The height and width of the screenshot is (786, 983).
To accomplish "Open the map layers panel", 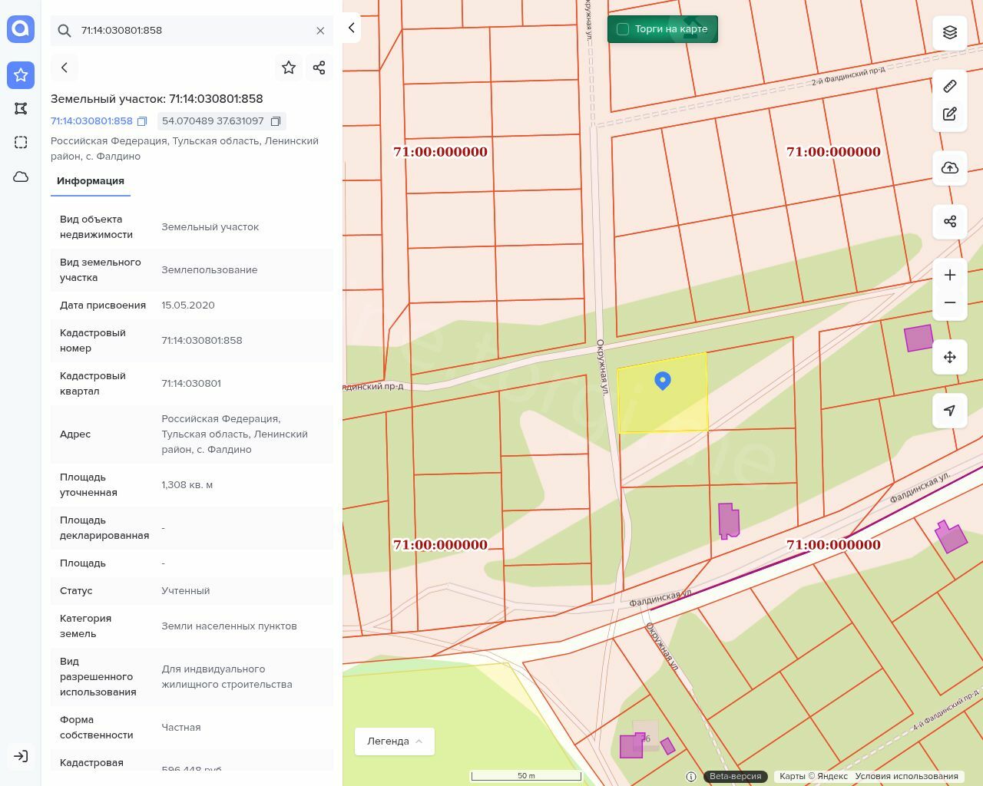I will point(950,32).
